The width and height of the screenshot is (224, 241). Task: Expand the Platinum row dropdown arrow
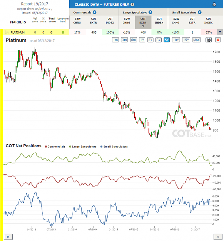point(220,32)
